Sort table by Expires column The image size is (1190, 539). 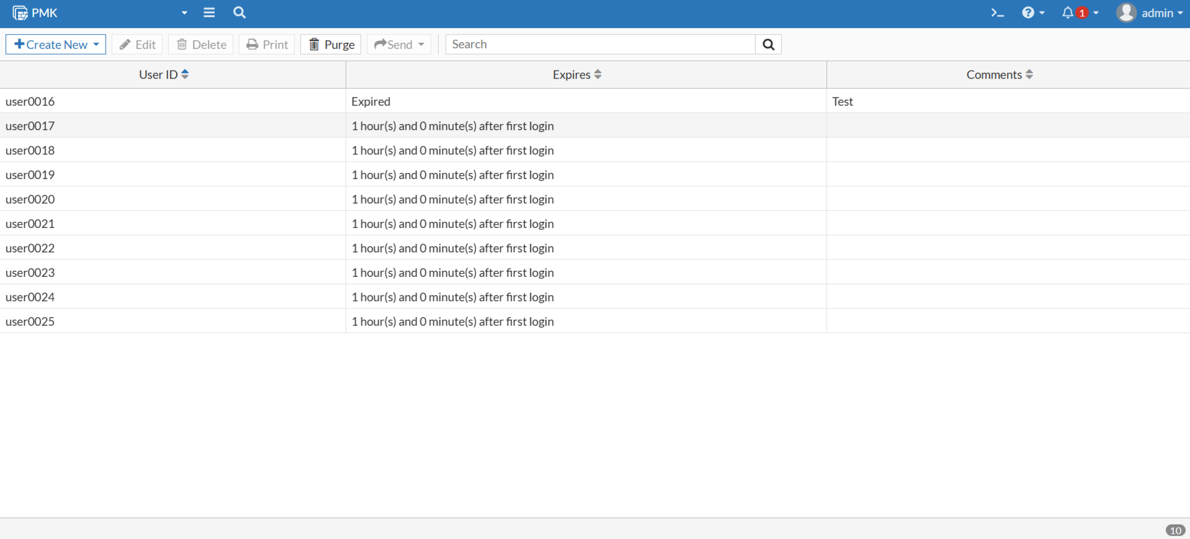pyautogui.click(x=597, y=74)
